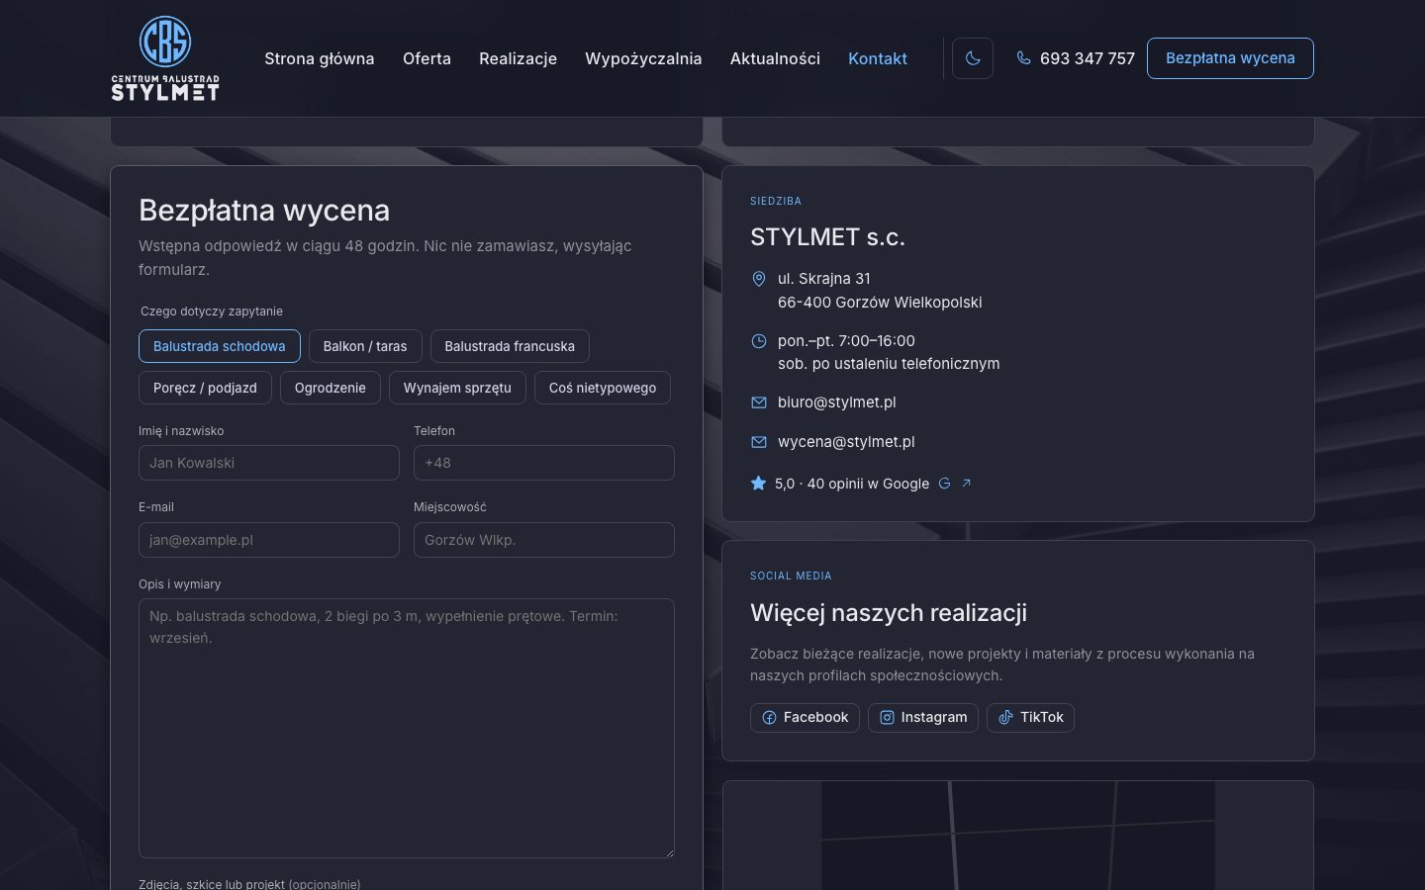Select the Coś nietypowego chip
Image resolution: width=1425 pixels, height=890 pixels.
coord(603,388)
